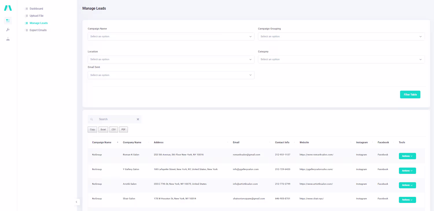Sort table by the Email column header

coord(236,143)
